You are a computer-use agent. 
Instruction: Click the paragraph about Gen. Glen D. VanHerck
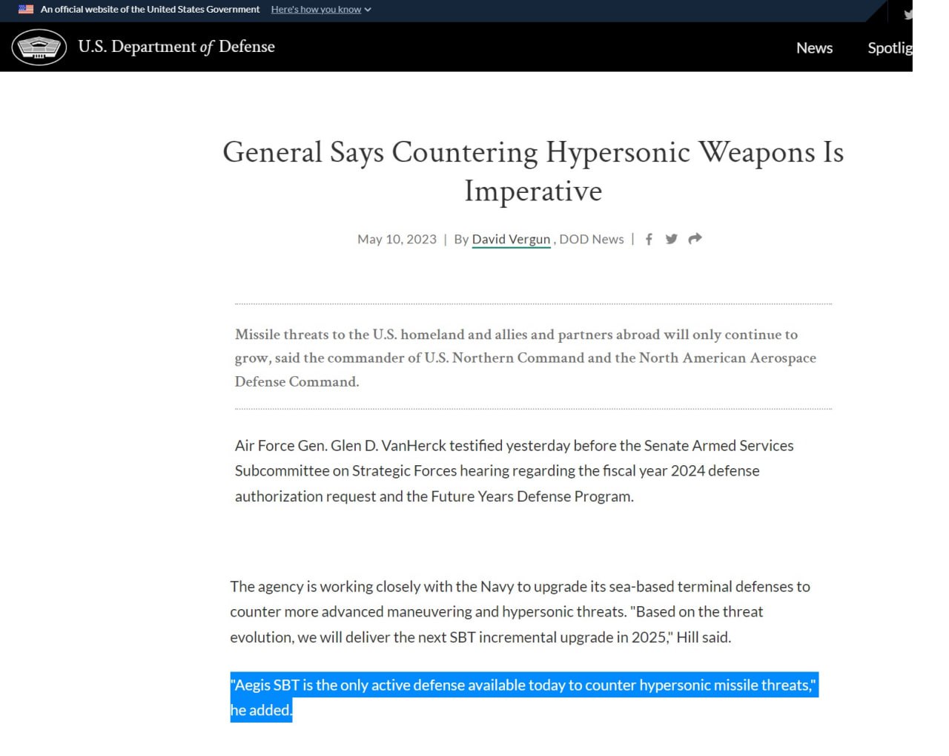515,470
